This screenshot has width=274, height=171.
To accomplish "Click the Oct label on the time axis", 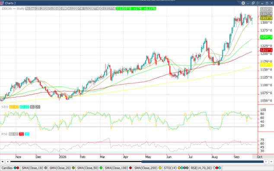I will [x=259, y=157].
